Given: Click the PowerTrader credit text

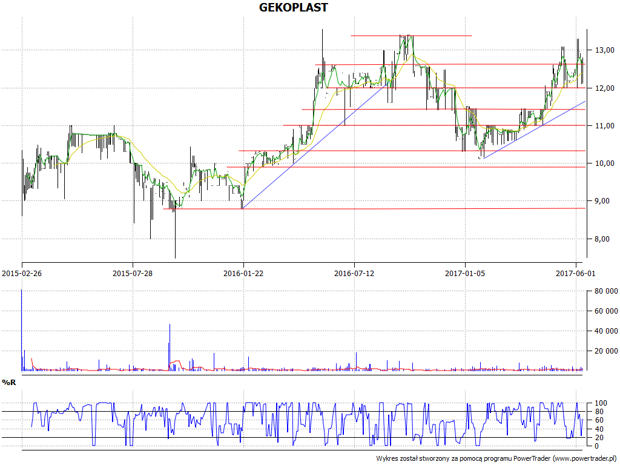Looking at the screenshot, I should point(497,459).
